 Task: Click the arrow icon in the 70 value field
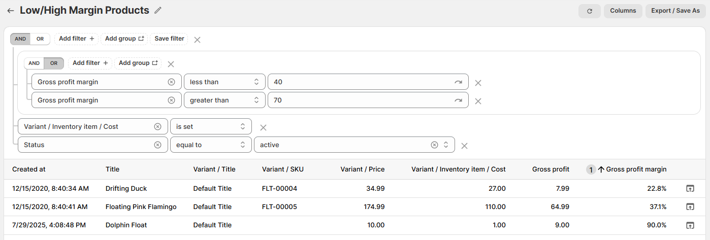(459, 100)
